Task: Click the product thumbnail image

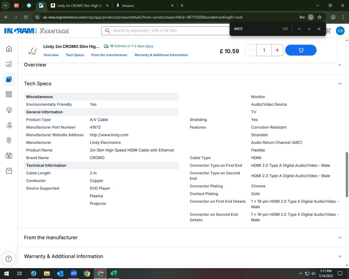Action: click(32, 51)
